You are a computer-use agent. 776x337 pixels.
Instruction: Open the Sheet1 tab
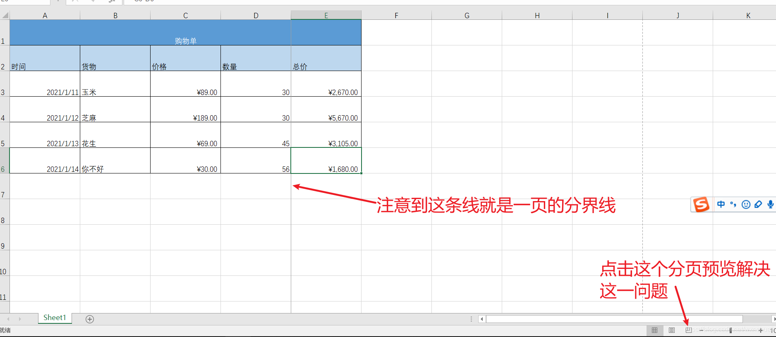(55, 318)
